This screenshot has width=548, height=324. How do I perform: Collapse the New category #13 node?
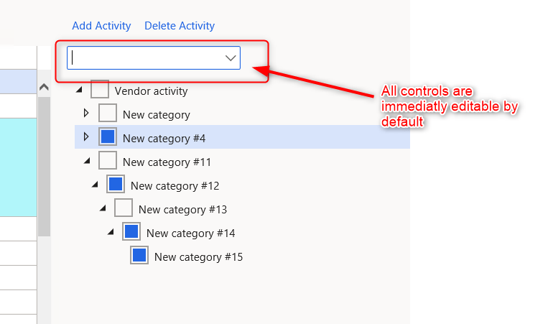(103, 209)
